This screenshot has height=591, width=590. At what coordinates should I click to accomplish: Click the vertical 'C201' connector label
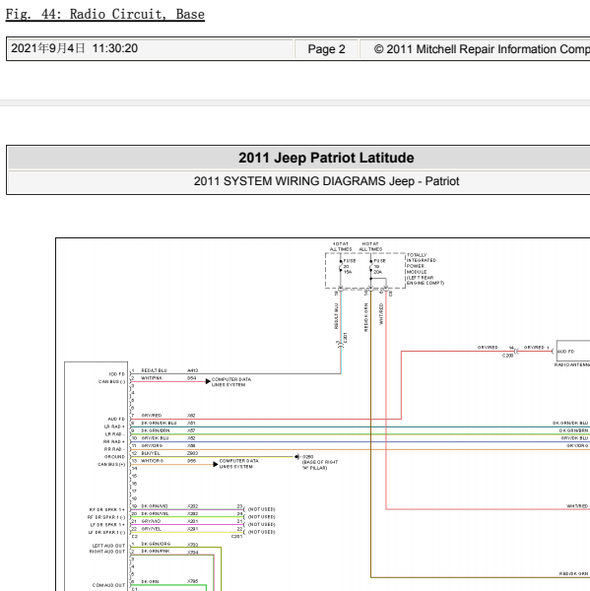click(345, 338)
